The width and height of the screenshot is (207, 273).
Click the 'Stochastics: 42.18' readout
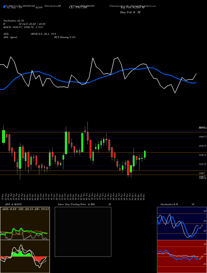point(13,21)
